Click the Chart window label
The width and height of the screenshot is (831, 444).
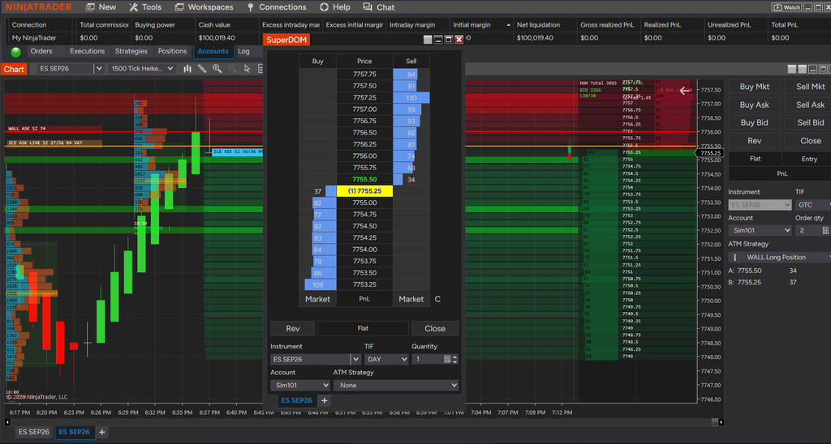coord(14,69)
